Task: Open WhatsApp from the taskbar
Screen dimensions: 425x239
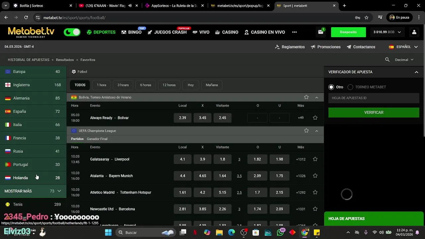Action: [280, 232]
